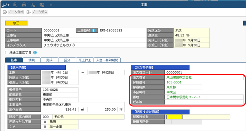246x131 pixels.
Task: Switch to 区分 tab
Action: point(67,60)
